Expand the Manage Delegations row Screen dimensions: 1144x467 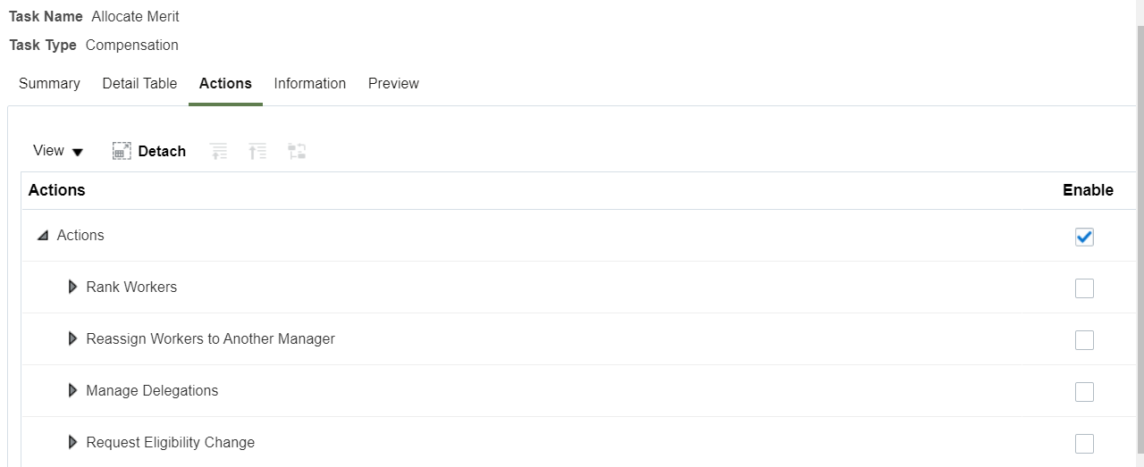click(x=73, y=391)
